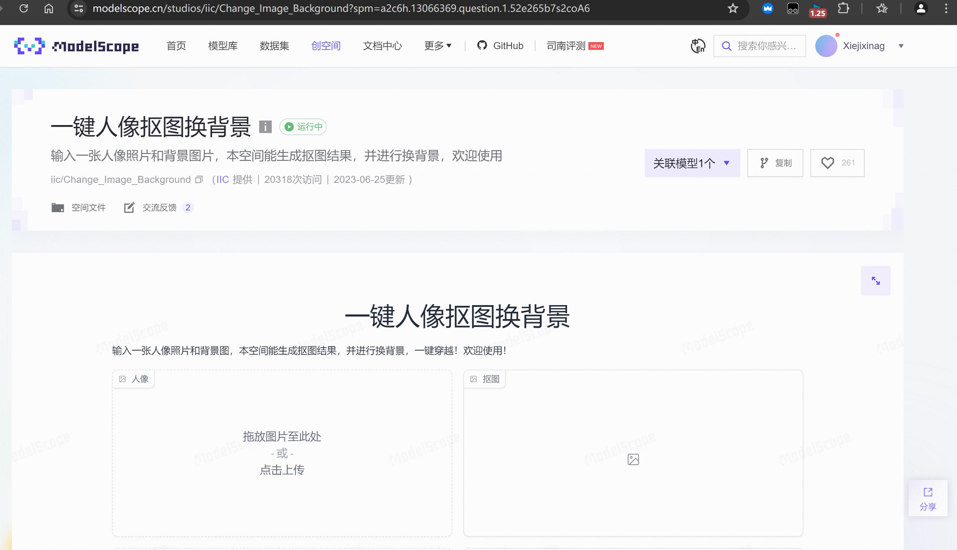Open site information icon in address bar

[79, 8]
